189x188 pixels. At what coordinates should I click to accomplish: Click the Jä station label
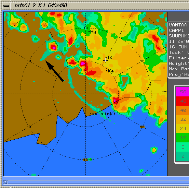tap(110, 58)
